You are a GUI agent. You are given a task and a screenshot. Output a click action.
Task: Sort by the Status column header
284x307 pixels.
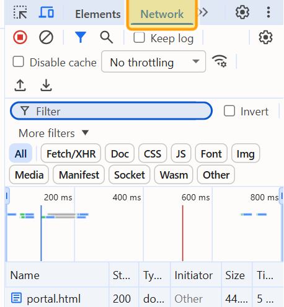[x=124, y=275]
